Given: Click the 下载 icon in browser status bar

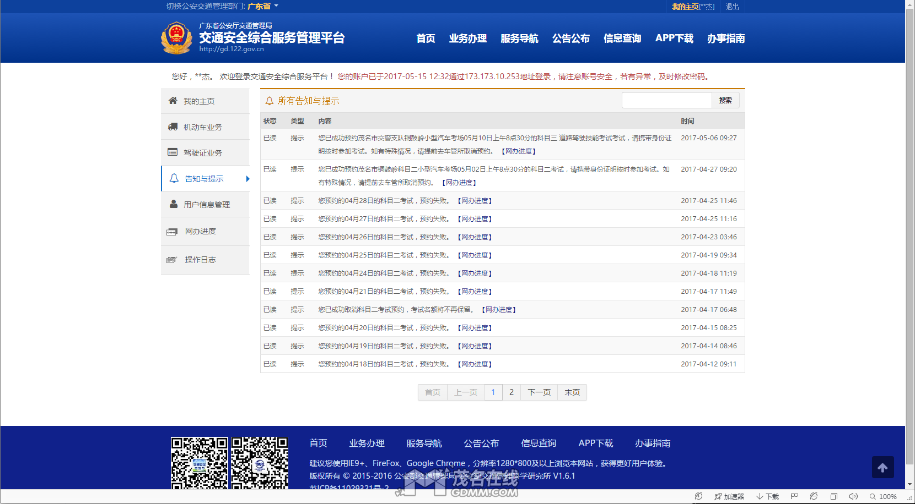Looking at the screenshot, I should 760,496.
